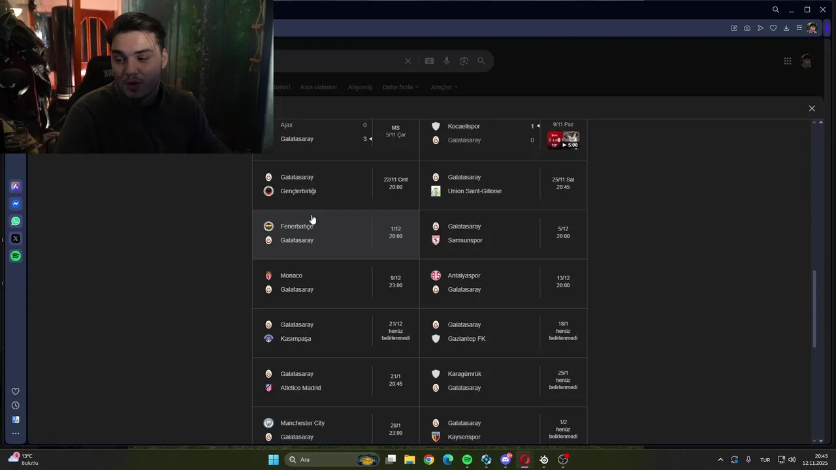This screenshot has height=470, width=836.
Task: Open sidebar history clock icon
Action: pyautogui.click(x=16, y=405)
